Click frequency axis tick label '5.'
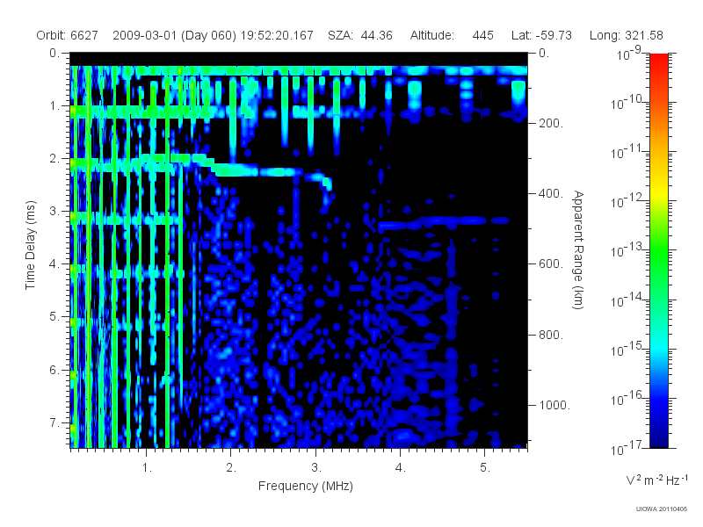 click(x=485, y=468)
